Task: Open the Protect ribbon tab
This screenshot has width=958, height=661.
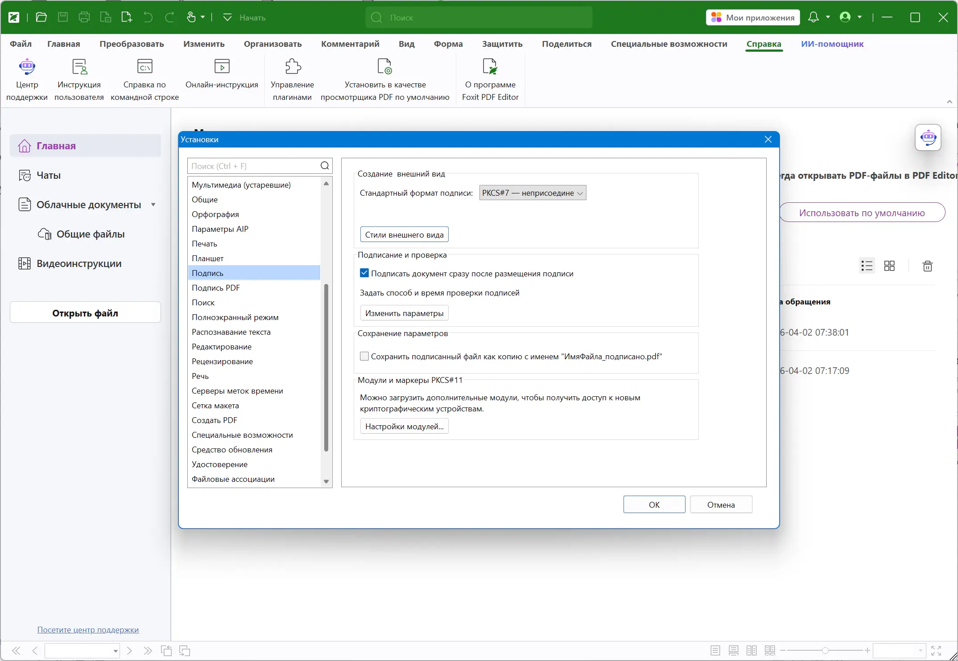Action: click(502, 44)
